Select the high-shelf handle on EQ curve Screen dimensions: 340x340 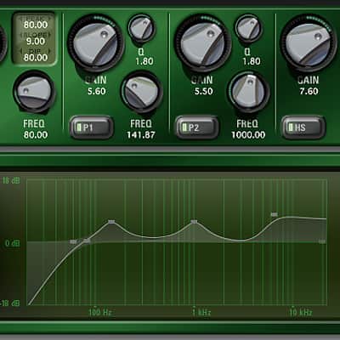click(x=274, y=215)
